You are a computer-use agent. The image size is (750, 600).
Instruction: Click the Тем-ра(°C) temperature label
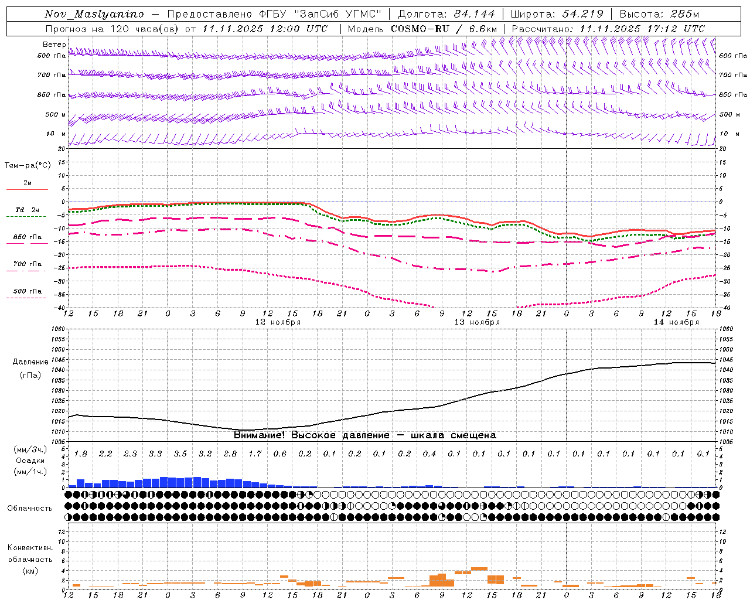(x=28, y=166)
